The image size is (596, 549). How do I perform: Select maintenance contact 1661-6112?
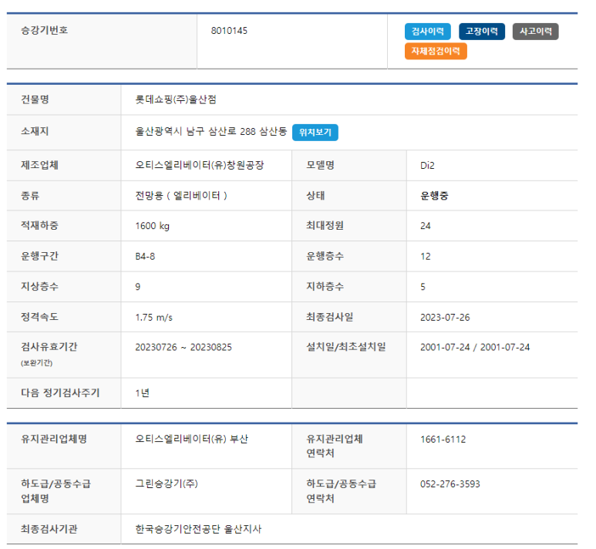click(x=443, y=440)
